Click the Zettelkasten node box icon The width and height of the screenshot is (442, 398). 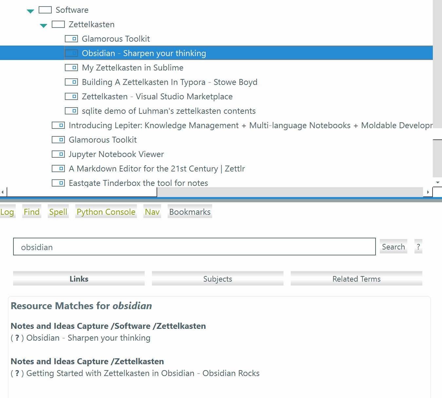pos(58,24)
